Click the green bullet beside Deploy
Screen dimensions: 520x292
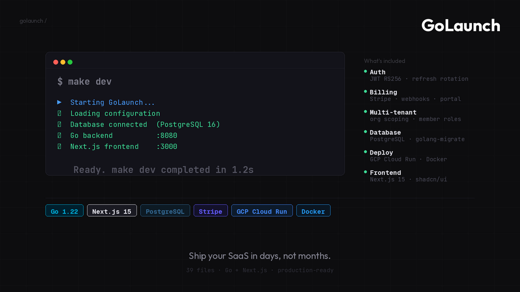[365, 152]
